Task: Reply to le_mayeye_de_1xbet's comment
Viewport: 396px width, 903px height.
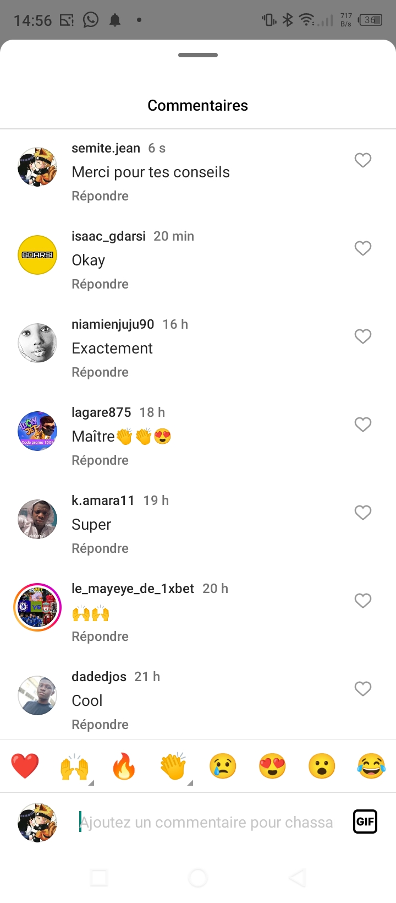Action: point(100,637)
